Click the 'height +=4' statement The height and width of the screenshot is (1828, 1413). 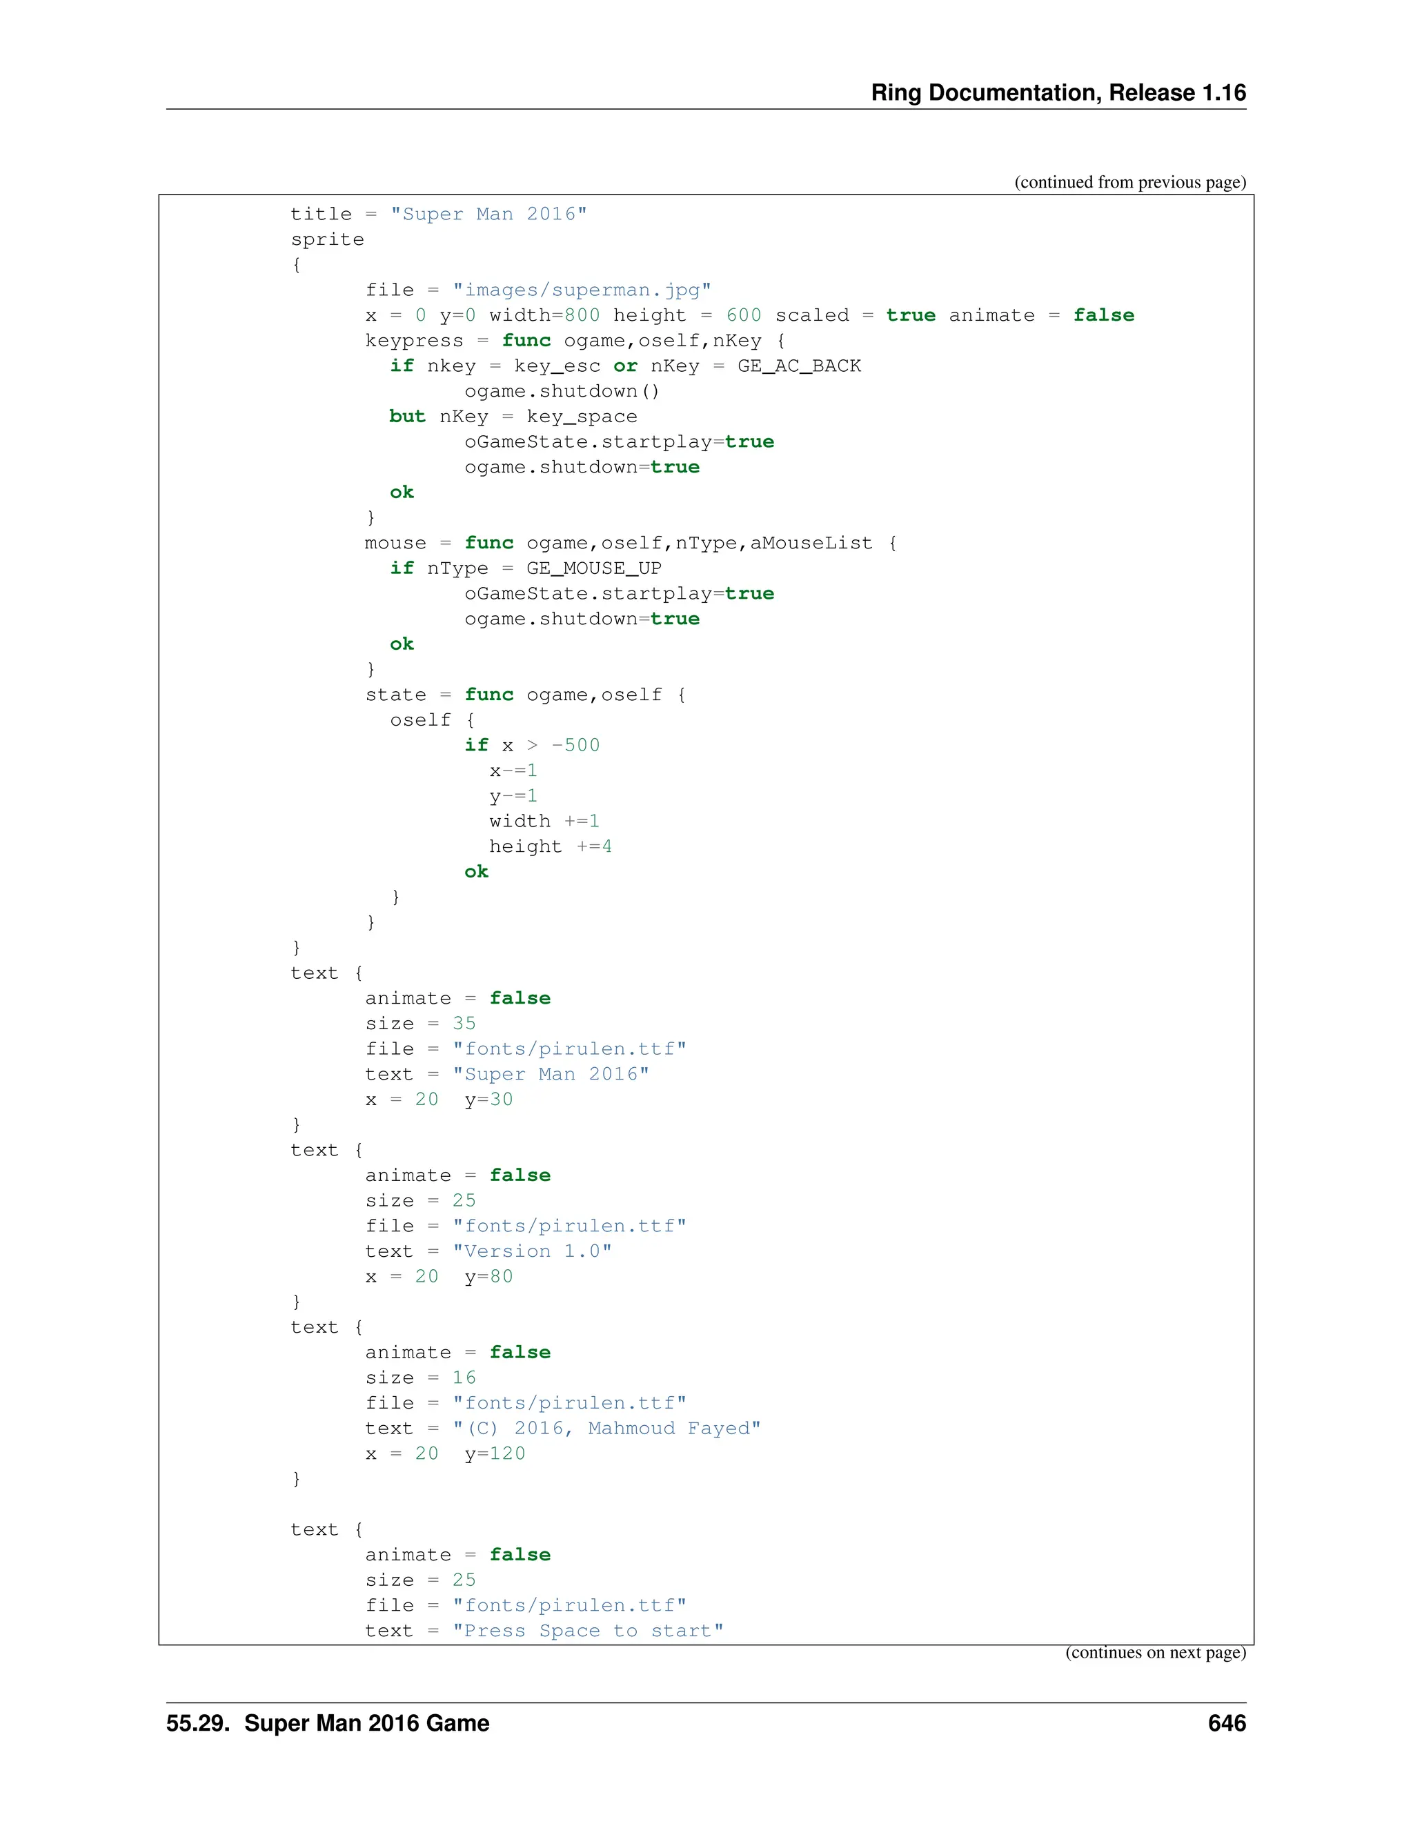click(x=550, y=847)
